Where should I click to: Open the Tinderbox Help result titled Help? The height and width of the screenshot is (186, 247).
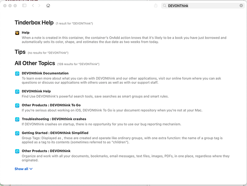pyautogui.click(x=25, y=33)
